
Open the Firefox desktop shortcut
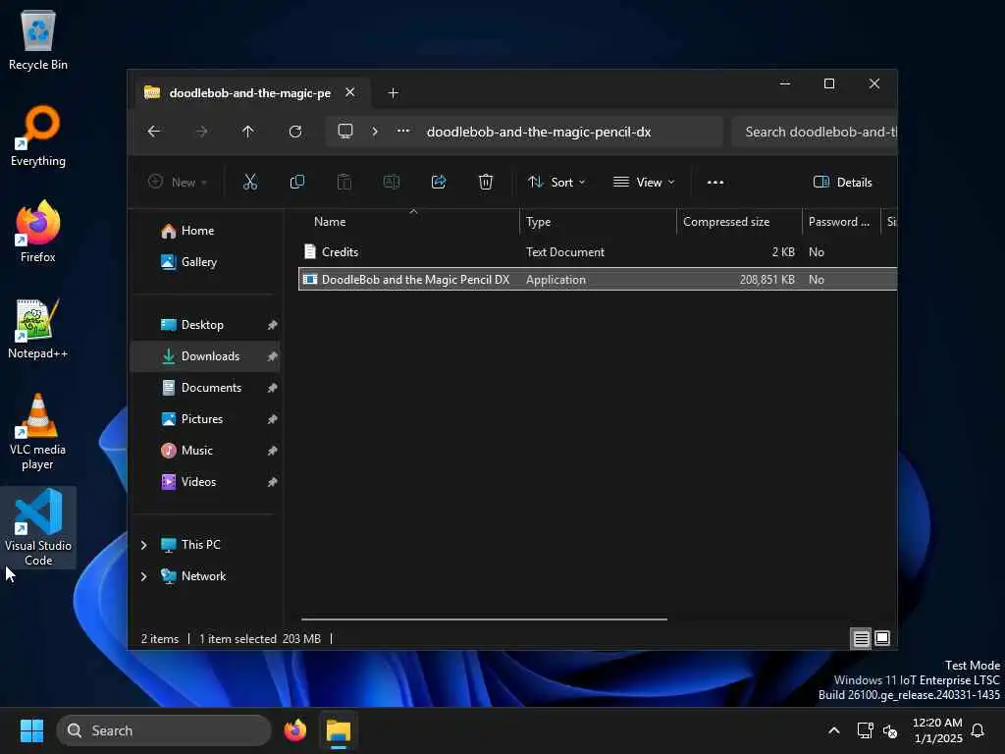(38, 232)
